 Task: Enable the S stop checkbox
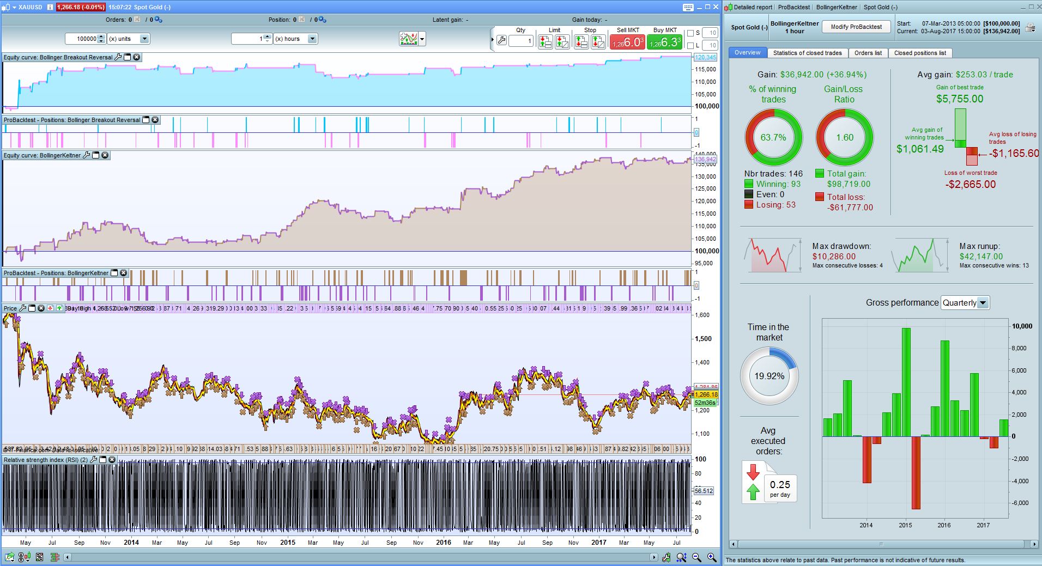coord(690,33)
